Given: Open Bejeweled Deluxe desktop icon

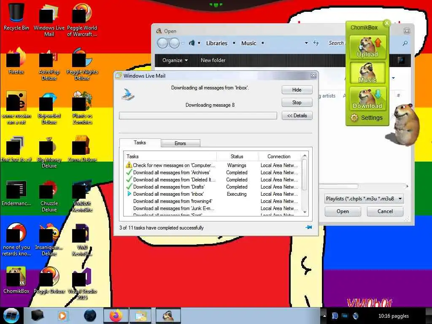Looking at the screenshot, I should point(49,108).
